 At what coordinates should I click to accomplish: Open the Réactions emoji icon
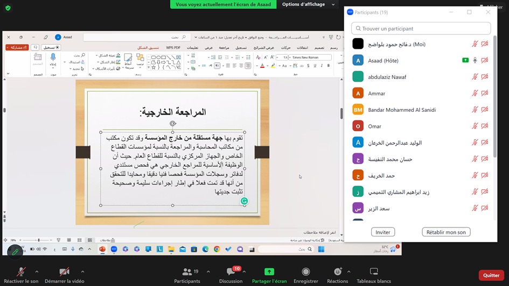337,272
